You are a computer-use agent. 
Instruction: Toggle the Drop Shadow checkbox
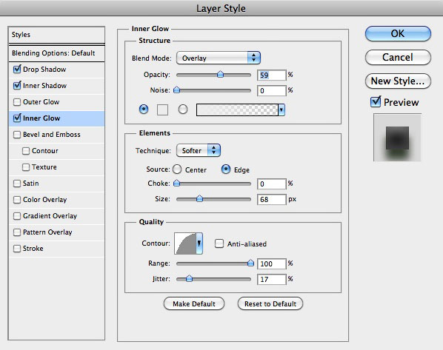tap(17, 70)
